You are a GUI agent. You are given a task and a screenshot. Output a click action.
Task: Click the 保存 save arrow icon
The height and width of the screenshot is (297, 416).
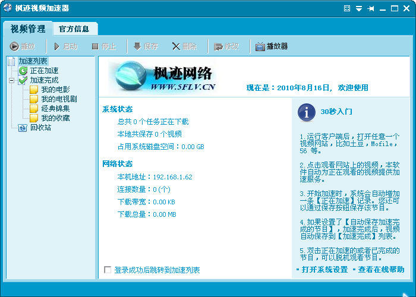point(137,46)
